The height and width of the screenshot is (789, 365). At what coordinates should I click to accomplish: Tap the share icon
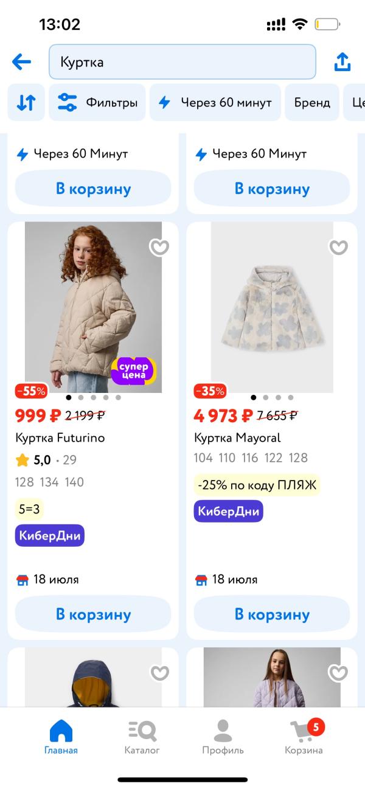tap(342, 62)
